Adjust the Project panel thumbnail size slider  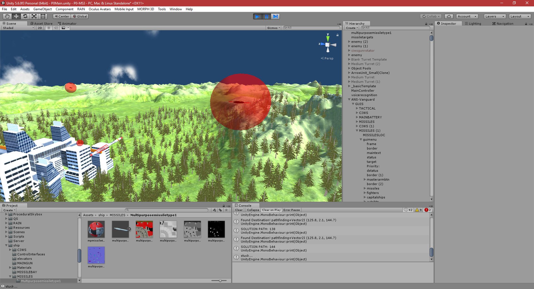[220, 281]
